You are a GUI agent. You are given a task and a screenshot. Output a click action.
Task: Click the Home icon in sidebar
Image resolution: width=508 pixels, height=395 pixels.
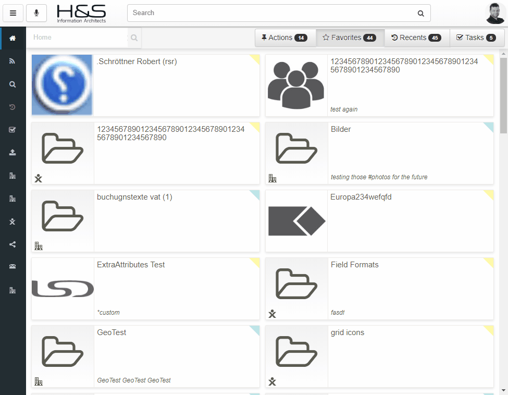point(13,39)
